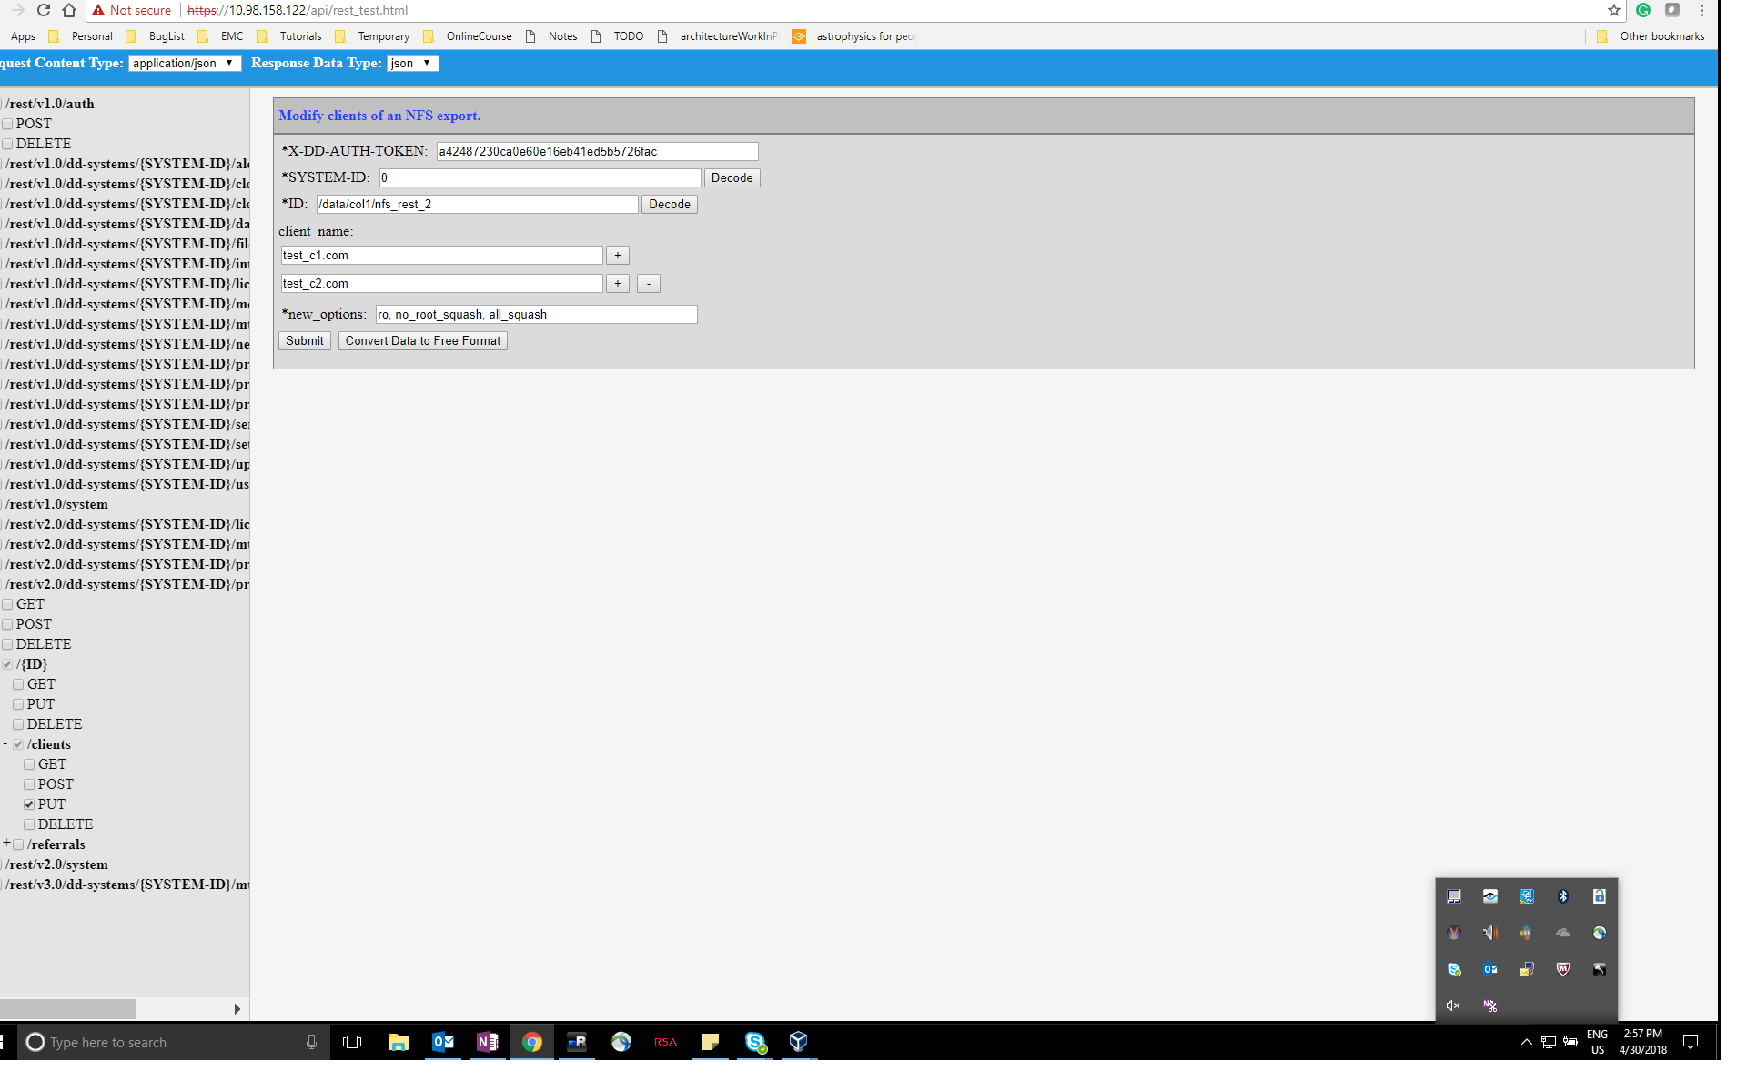Open the VMware V tray icon

[1454, 933]
